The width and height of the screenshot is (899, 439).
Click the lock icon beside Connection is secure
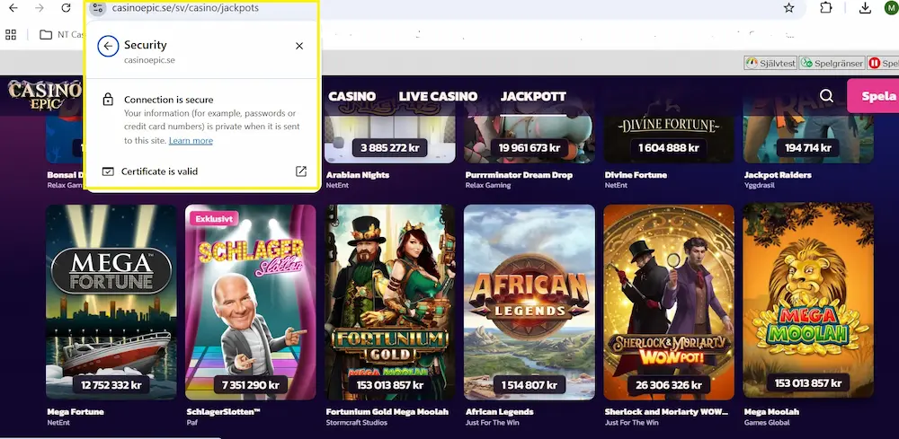pos(108,100)
